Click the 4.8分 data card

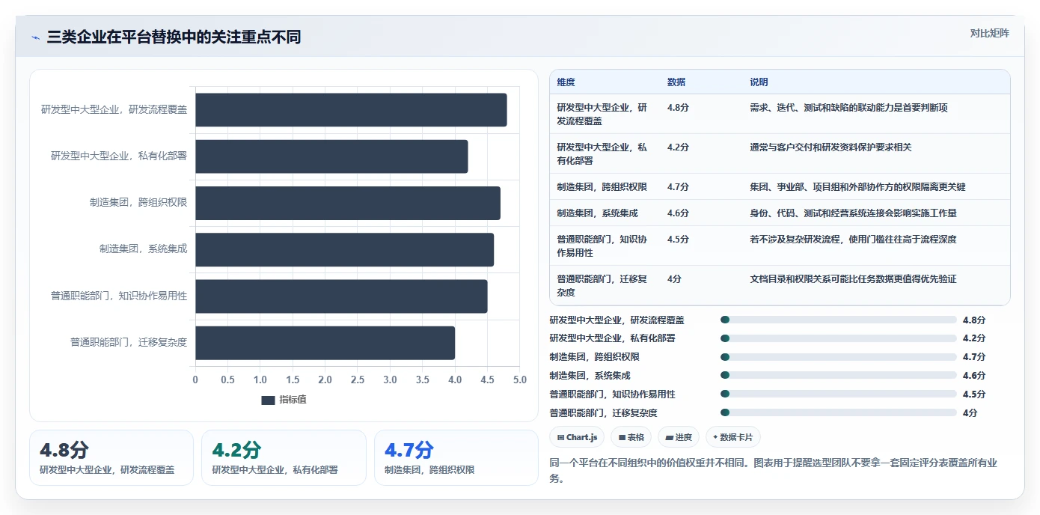(111, 457)
